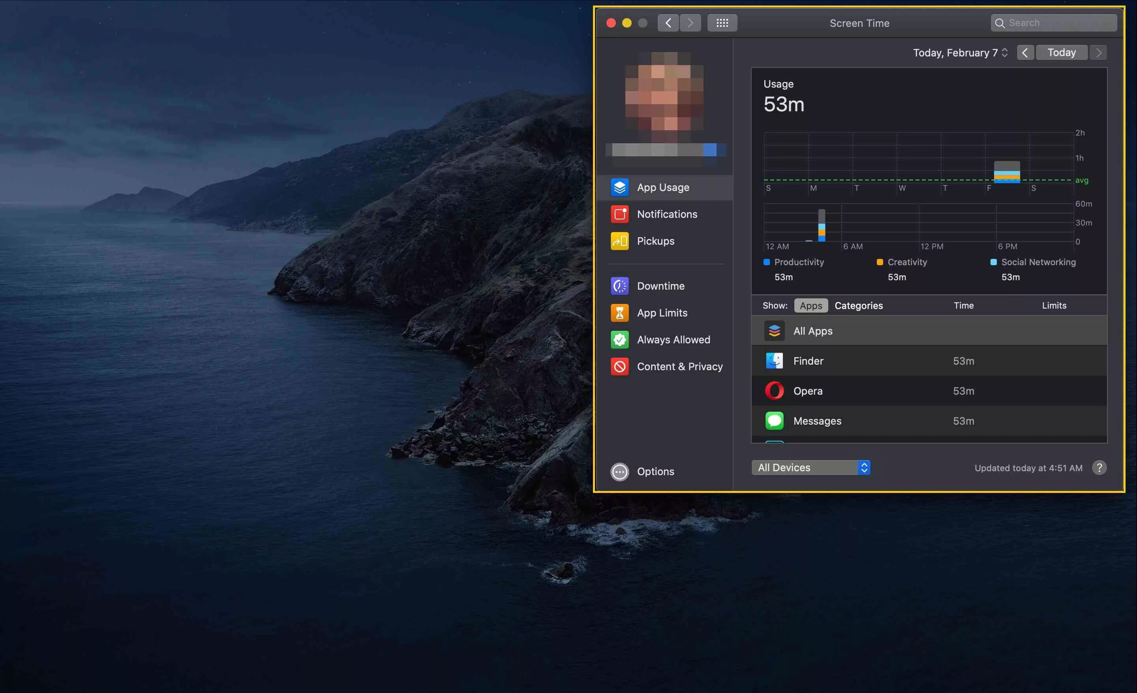Click the help question mark button
Viewport: 1137px width, 693px height.
(x=1099, y=467)
